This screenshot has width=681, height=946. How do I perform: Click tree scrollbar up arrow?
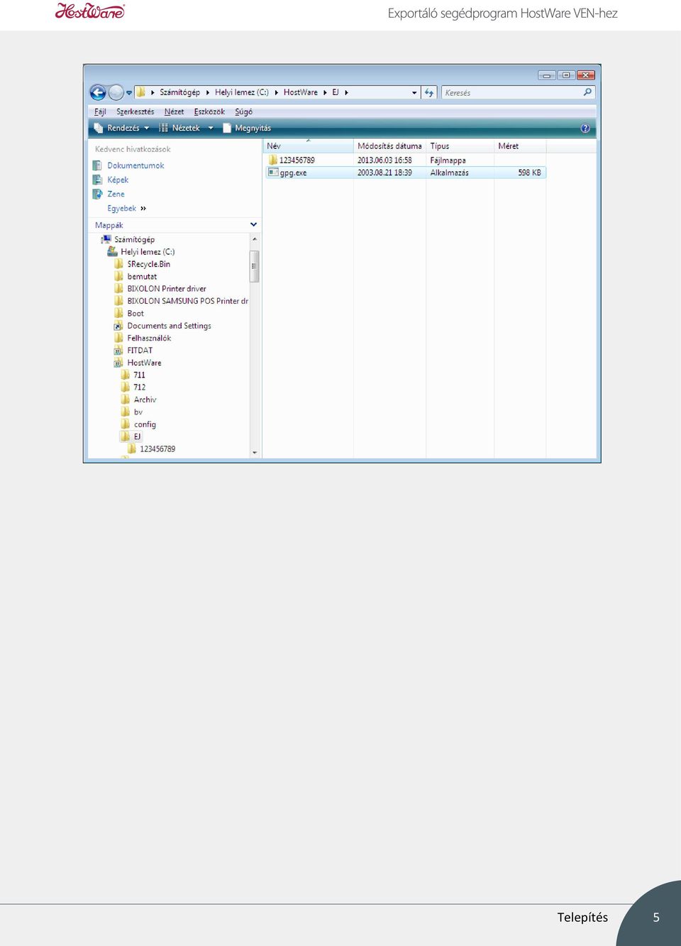[x=255, y=239]
